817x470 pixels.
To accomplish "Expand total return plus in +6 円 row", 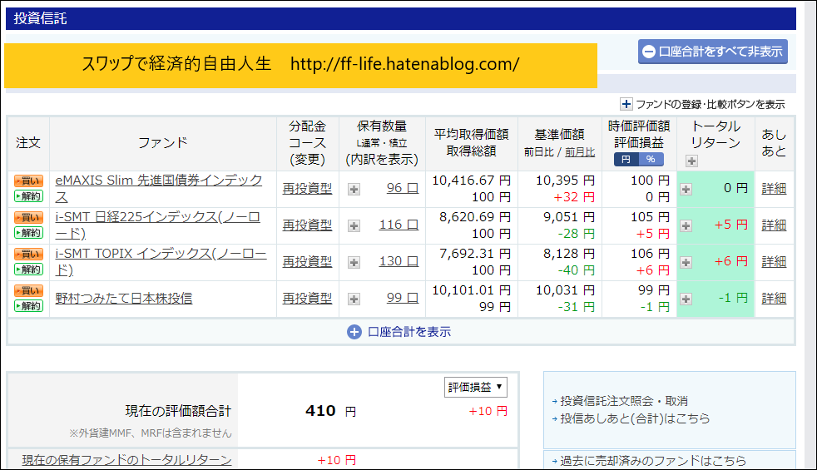I will 686,262.
